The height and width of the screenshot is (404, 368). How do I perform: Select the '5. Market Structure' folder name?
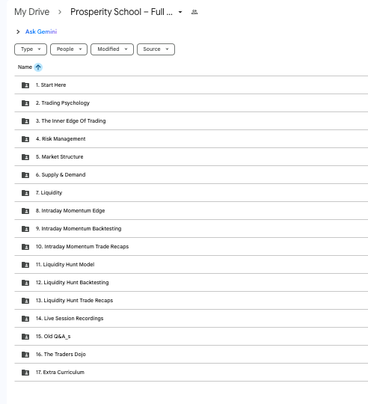click(x=60, y=157)
